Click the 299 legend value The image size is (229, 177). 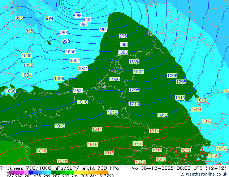tap(75, 176)
